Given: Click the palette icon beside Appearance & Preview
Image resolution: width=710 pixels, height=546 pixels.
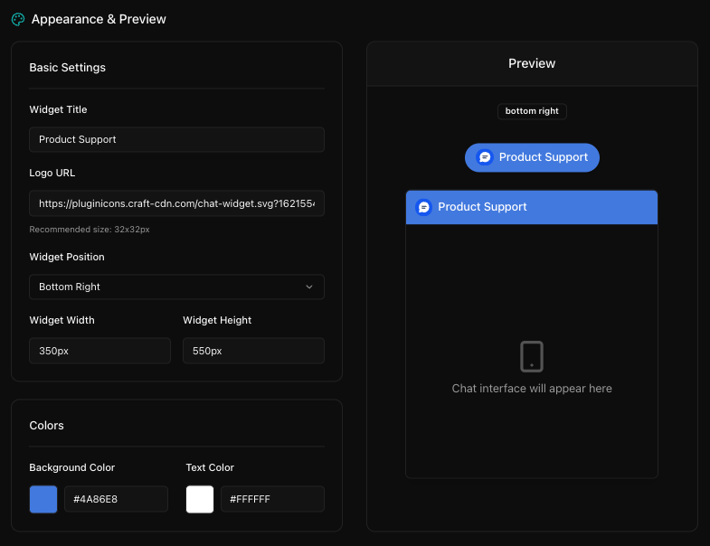Looking at the screenshot, I should (x=18, y=20).
